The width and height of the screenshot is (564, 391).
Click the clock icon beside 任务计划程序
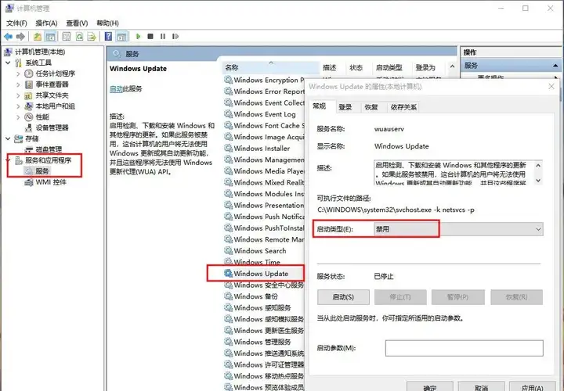click(x=29, y=74)
